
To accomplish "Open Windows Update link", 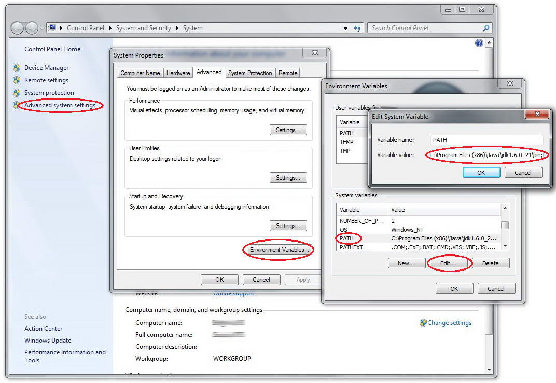I will [48, 341].
